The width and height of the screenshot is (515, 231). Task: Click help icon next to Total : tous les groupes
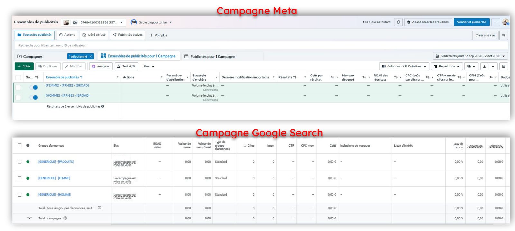click(x=99, y=208)
